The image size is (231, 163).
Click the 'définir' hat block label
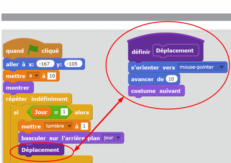tap(140, 52)
